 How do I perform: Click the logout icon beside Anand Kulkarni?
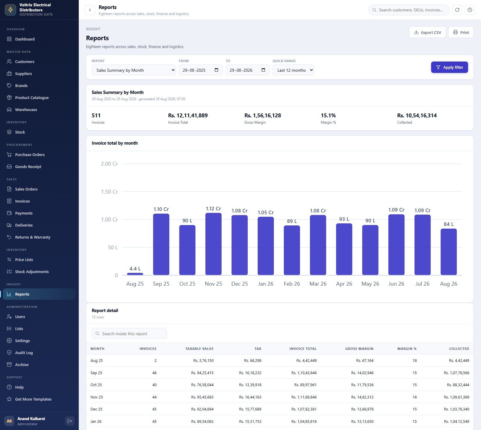[x=70, y=421]
